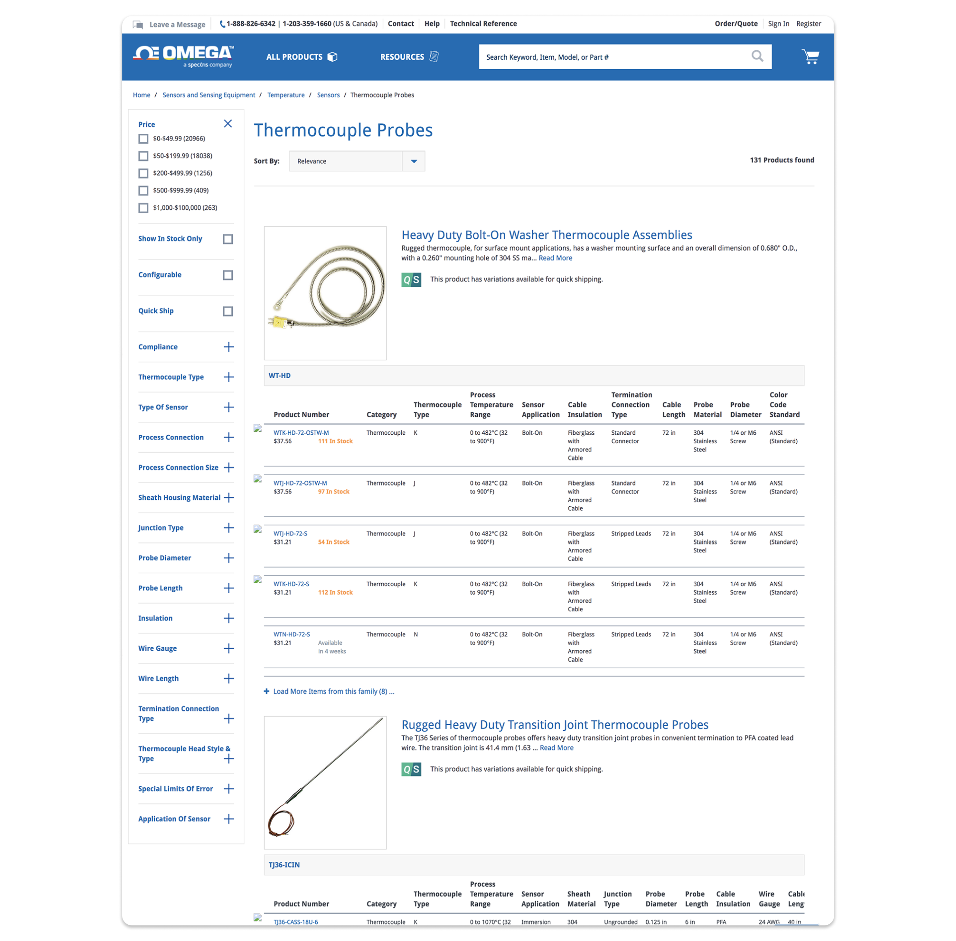
Task: Click the QS quick ship badge for Bolt-On Washer
Action: click(x=411, y=280)
